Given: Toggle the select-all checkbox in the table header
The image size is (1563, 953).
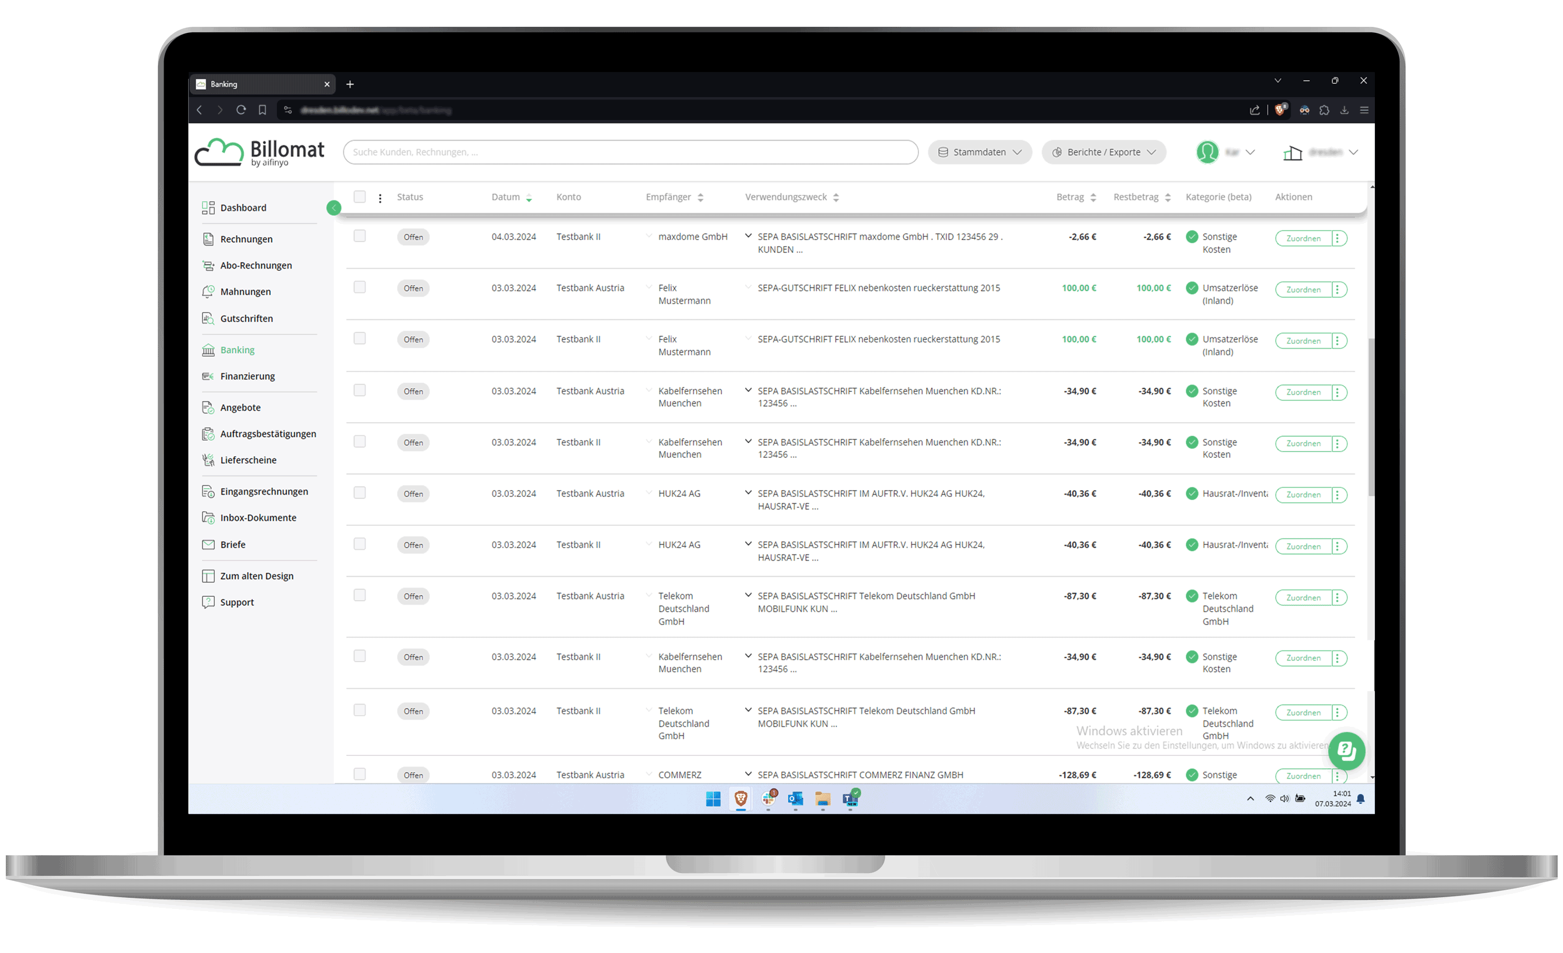Looking at the screenshot, I should pyautogui.click(x=359, y=197).
